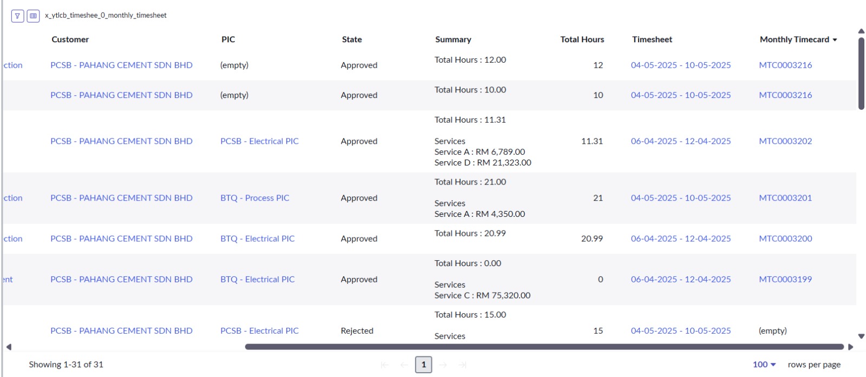Click the horizontal scrollbar thumb

[544, 347]
